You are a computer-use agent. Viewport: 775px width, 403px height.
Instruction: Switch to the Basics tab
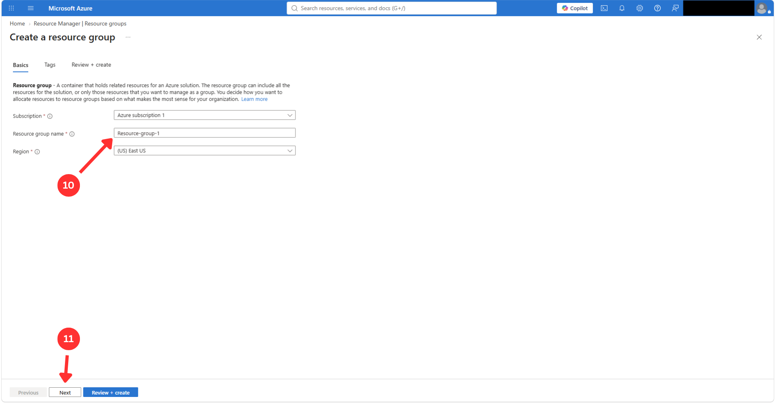pyautogui.click(x=21, y=65)
